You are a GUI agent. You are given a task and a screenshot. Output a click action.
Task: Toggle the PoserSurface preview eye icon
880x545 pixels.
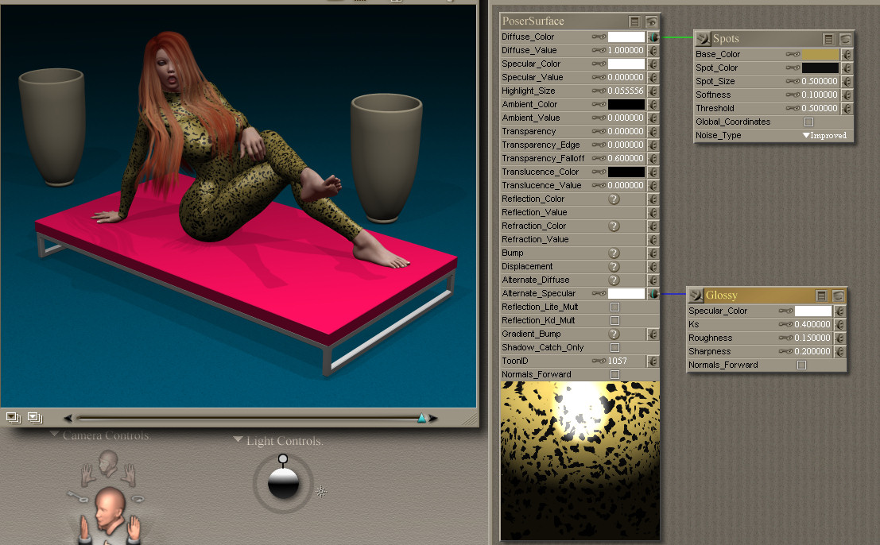tap(651, 22)
